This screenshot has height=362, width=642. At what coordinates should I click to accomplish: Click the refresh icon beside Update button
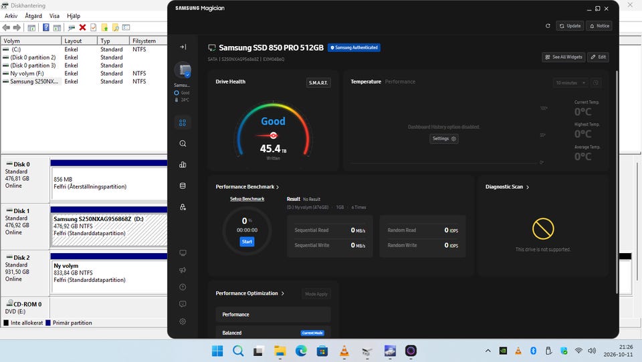coord(548,26)
